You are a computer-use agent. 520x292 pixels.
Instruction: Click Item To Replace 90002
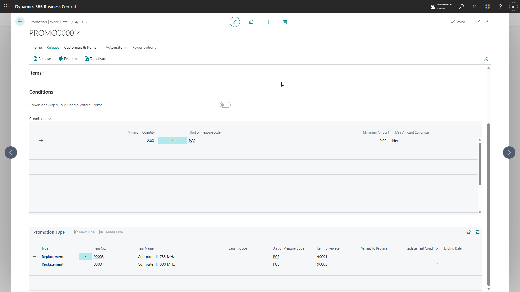click(x=322, y=264)
